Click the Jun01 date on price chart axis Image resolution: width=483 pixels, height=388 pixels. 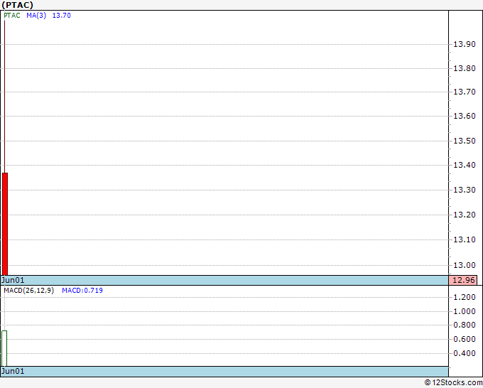click(13, 280)
